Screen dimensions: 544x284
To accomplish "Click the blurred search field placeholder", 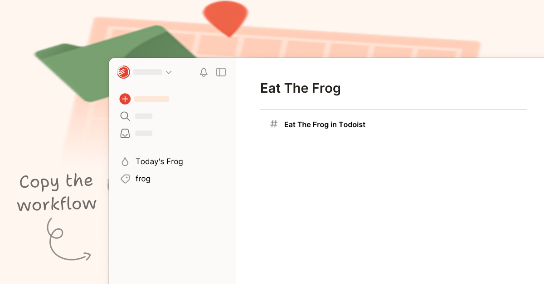I will coord(143,116).
